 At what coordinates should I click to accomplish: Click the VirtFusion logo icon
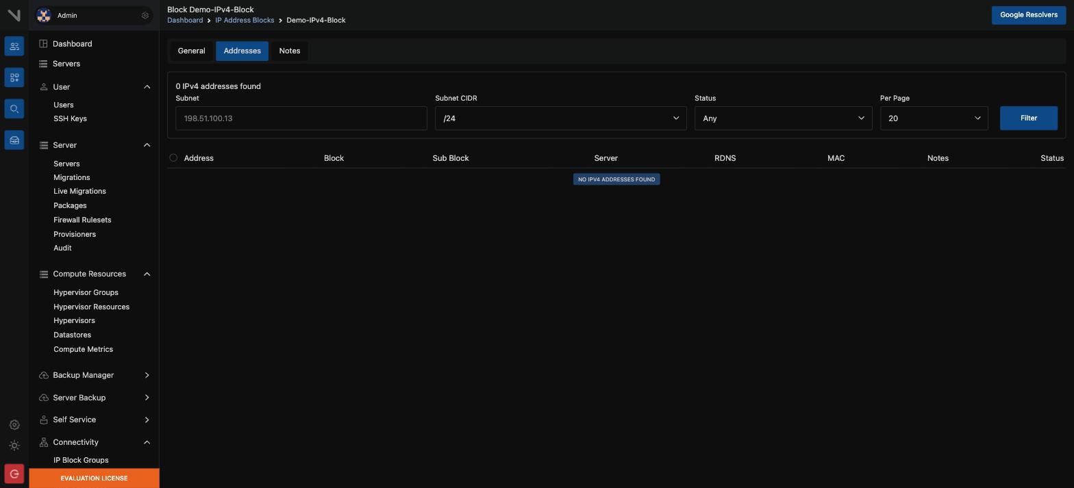click(14, 14)
